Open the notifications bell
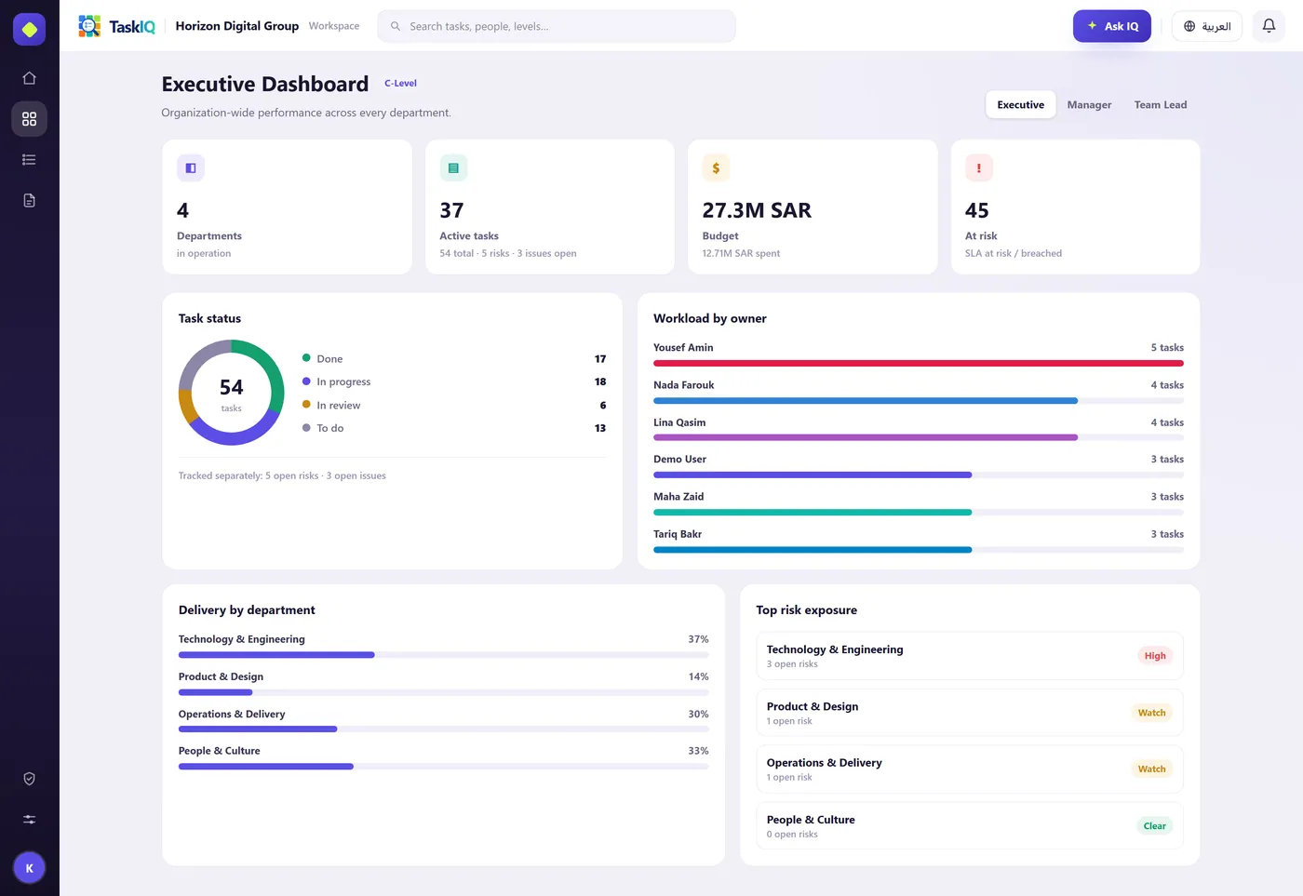The width and height of the screenshot is (1303, 896). (x=1269, y=26)
